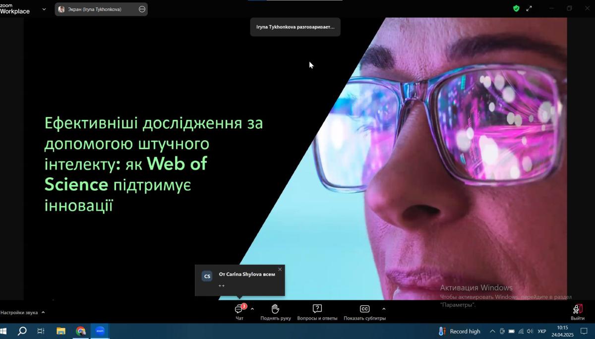This screenshot has height=339, width=595.
Task: Open Wi-Fi network settings
Action: point(521,331)
